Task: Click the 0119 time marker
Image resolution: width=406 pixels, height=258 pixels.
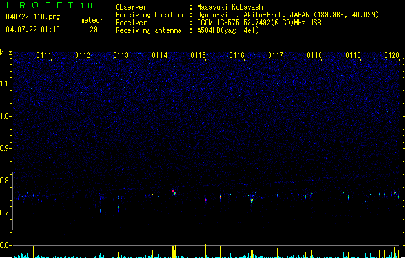Action: pos(353,55)
